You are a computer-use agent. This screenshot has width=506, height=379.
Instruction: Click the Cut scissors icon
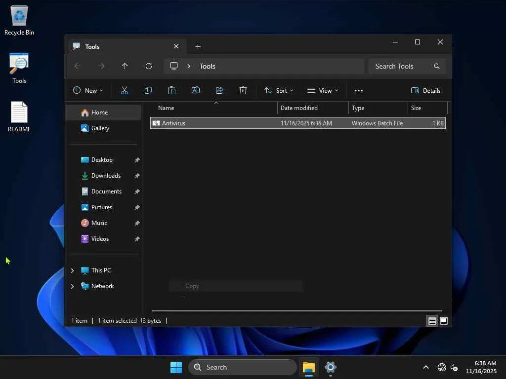coord(124,91)
